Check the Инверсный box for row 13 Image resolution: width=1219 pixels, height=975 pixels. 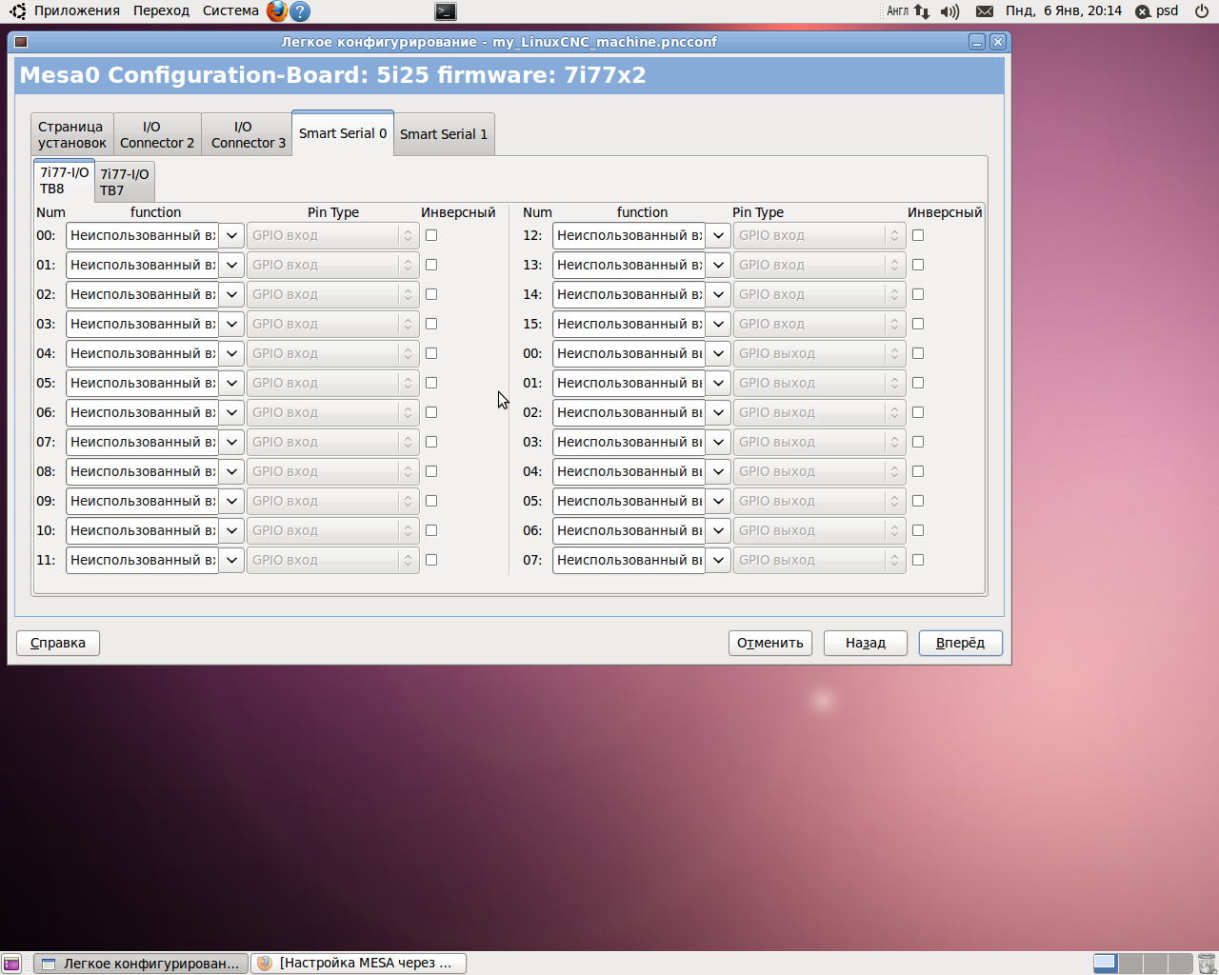point(918,265)
